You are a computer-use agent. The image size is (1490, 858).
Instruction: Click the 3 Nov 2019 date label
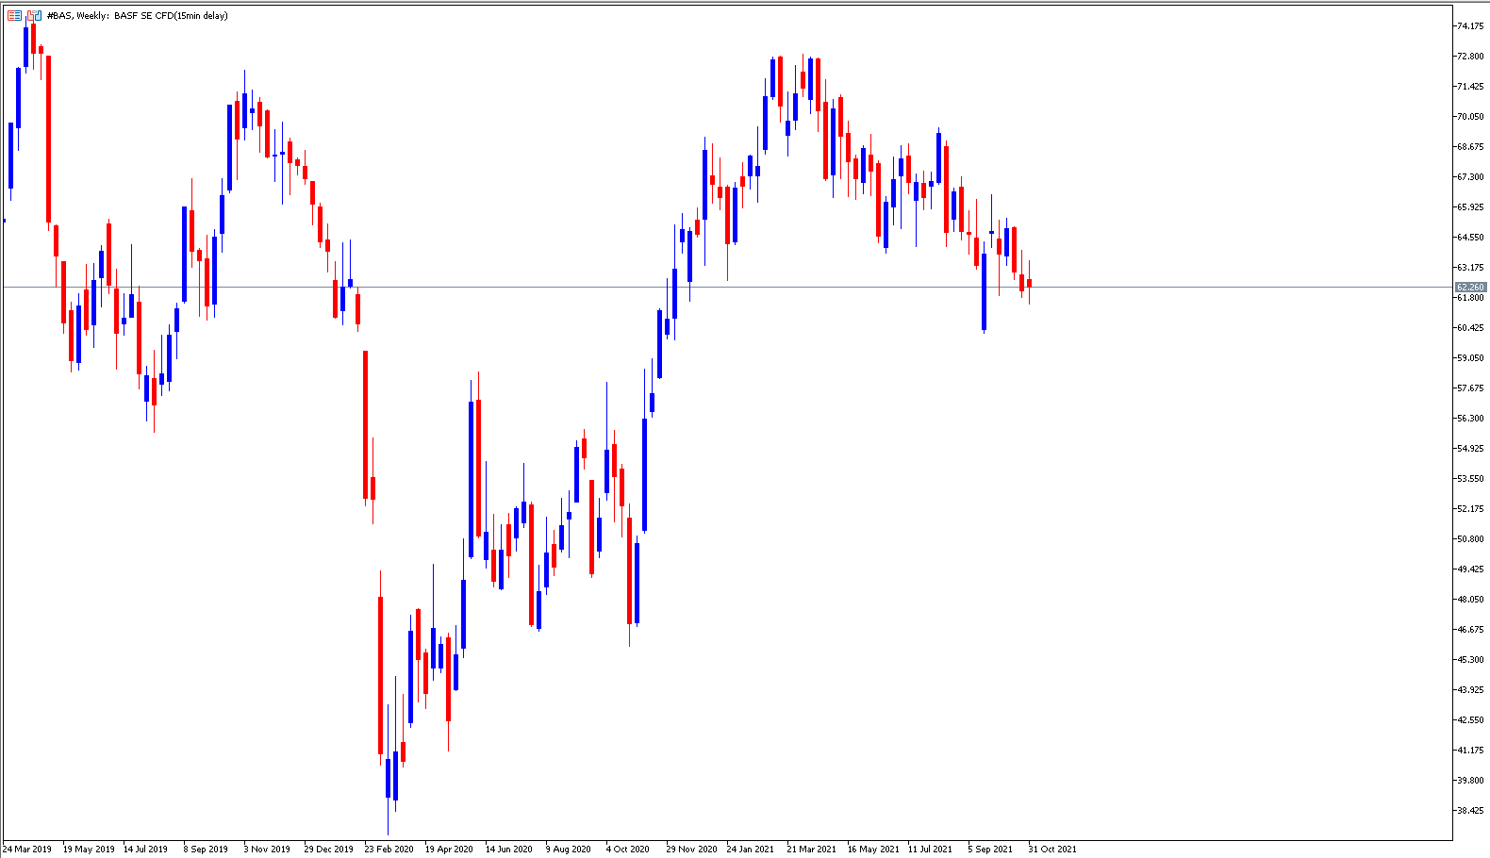tap(267, 850)
